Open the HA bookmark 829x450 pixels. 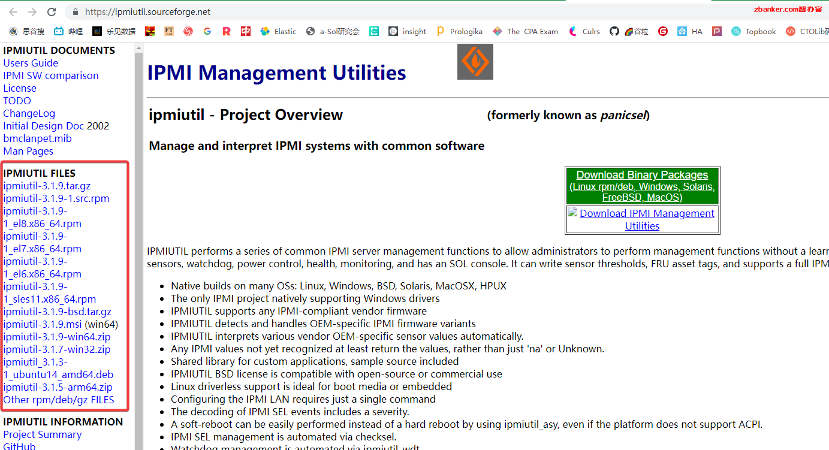pyautogui.click(x=690, y=31)
